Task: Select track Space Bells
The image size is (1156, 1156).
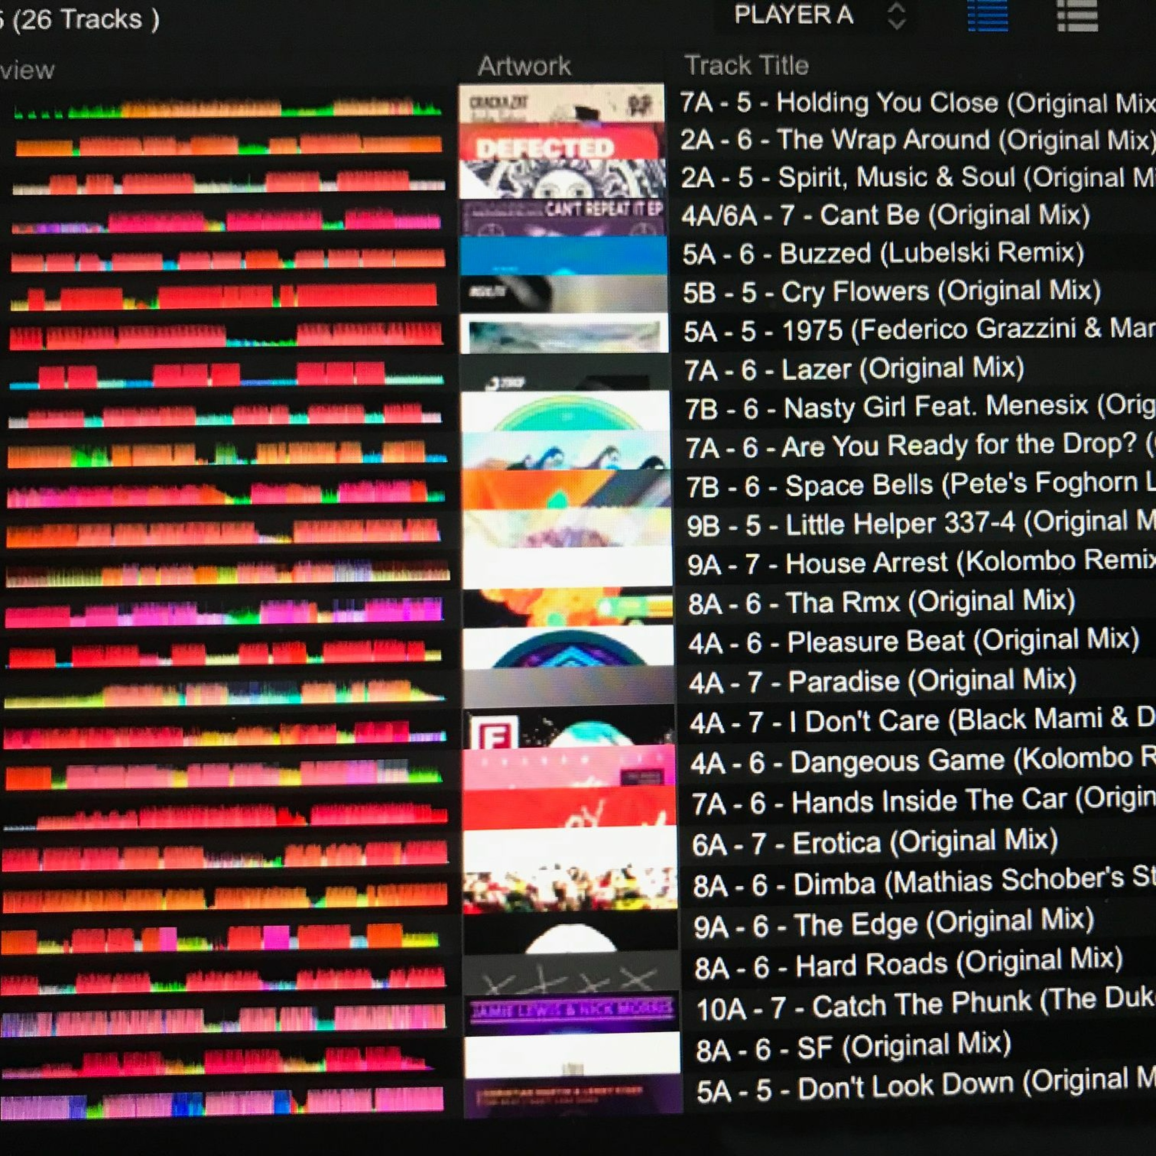Action: click(x=921, y=485)
